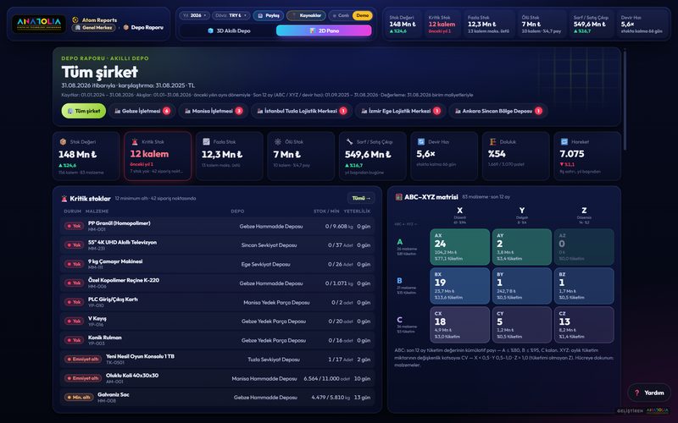Click Emniyet altı badge on Yeni Nesil Oyun Konsolu row
678x423 pixels.
(x=83, y=359)
